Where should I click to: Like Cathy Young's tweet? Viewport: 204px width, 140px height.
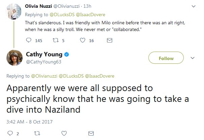[x=63, y=133]
